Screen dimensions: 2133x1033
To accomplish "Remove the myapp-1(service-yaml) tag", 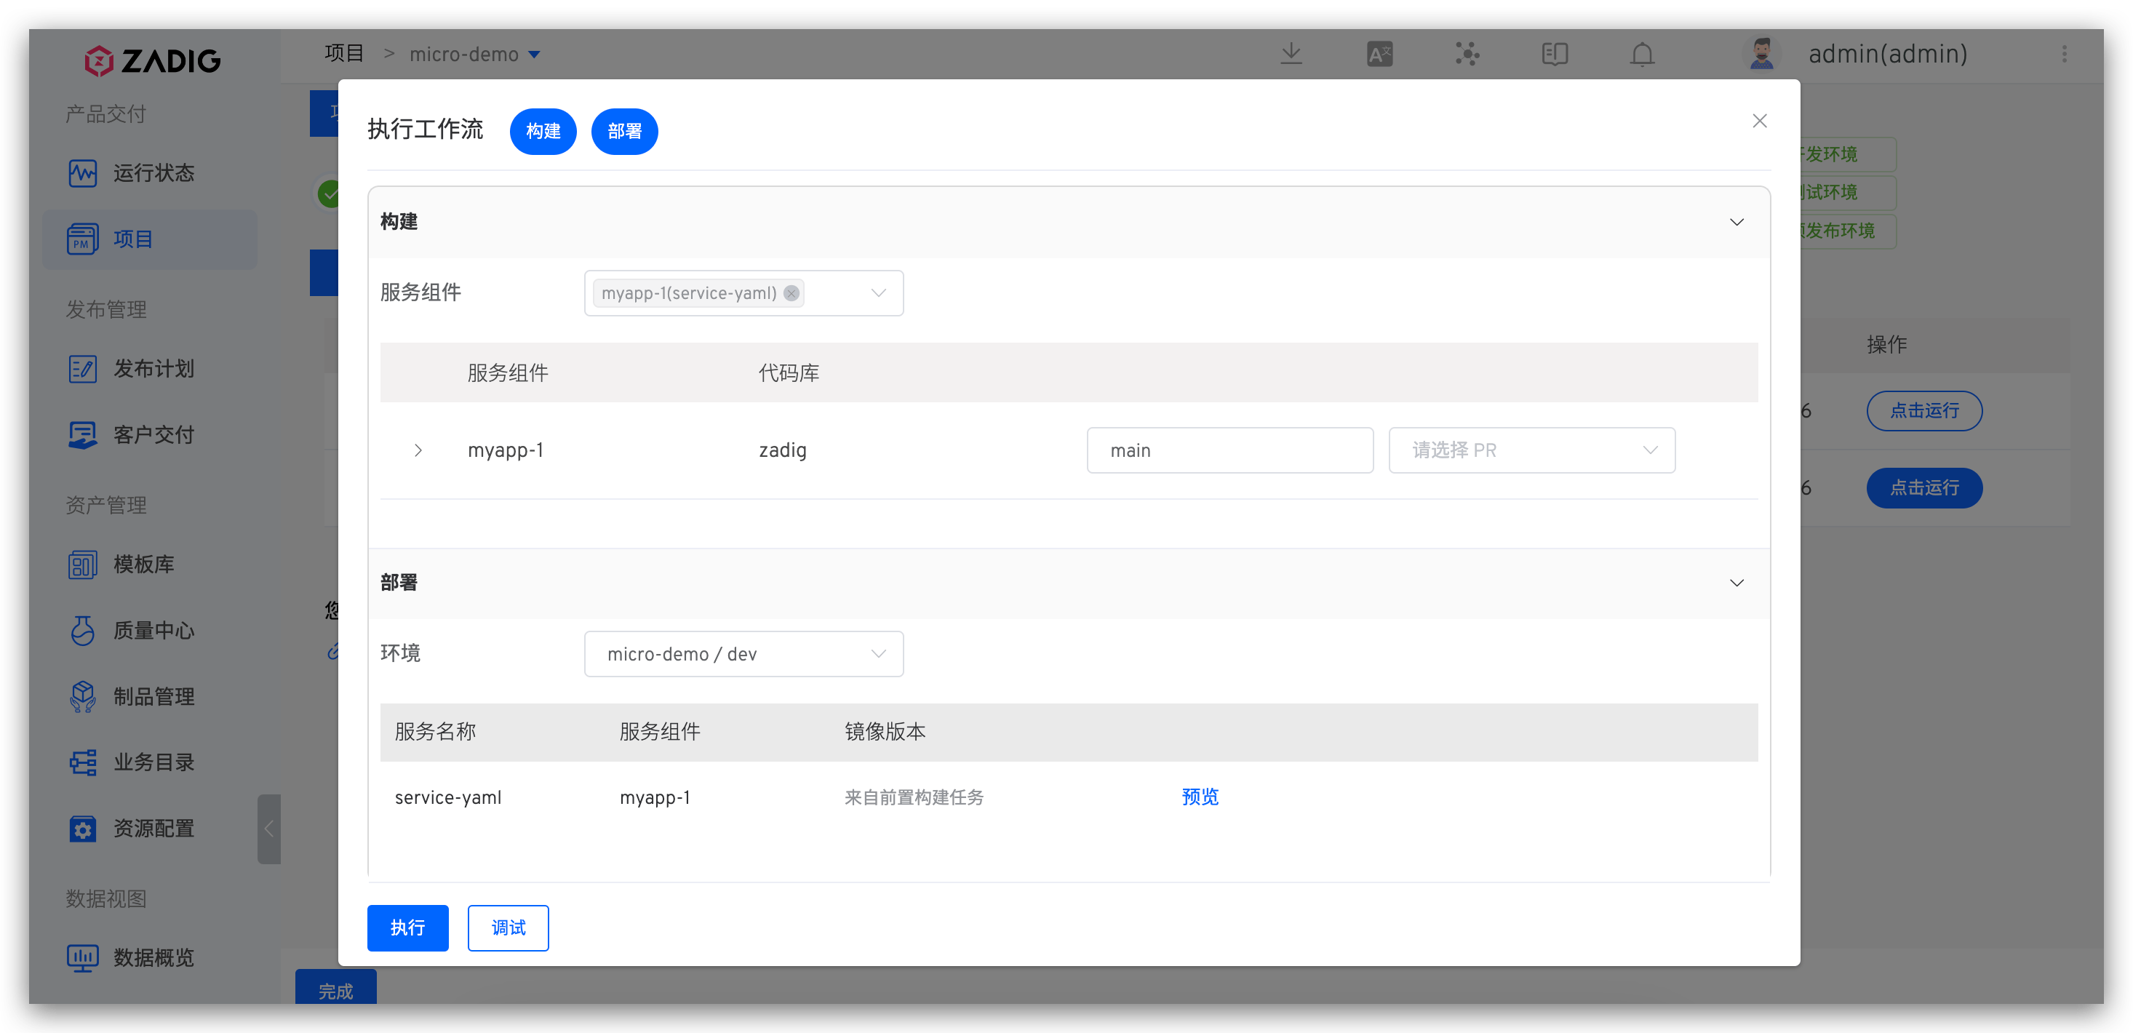I will coord(791,293).
